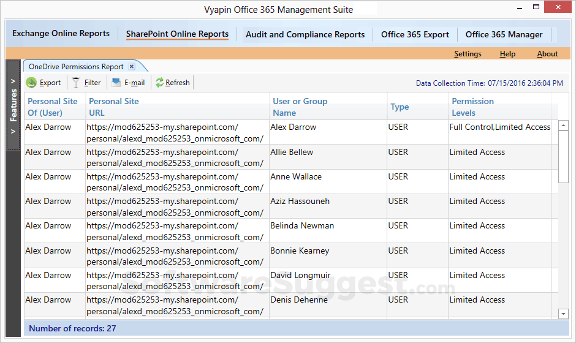This screenshot has height=343, width=576.
Task: Click the lower chevron on Features panel
Action: [x=13, y=130]
